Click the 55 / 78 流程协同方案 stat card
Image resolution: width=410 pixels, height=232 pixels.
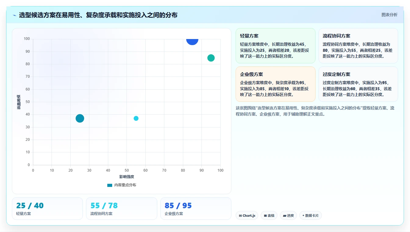point(121,209)
